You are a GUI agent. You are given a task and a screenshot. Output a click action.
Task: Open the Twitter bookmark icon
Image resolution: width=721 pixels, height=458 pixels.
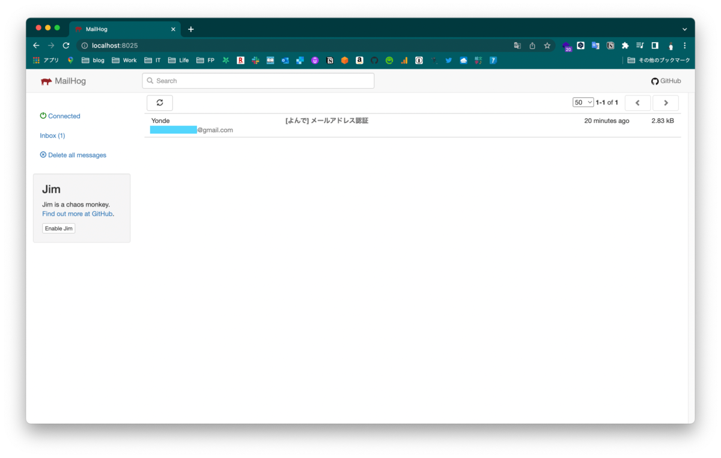[x=448, y=60]
